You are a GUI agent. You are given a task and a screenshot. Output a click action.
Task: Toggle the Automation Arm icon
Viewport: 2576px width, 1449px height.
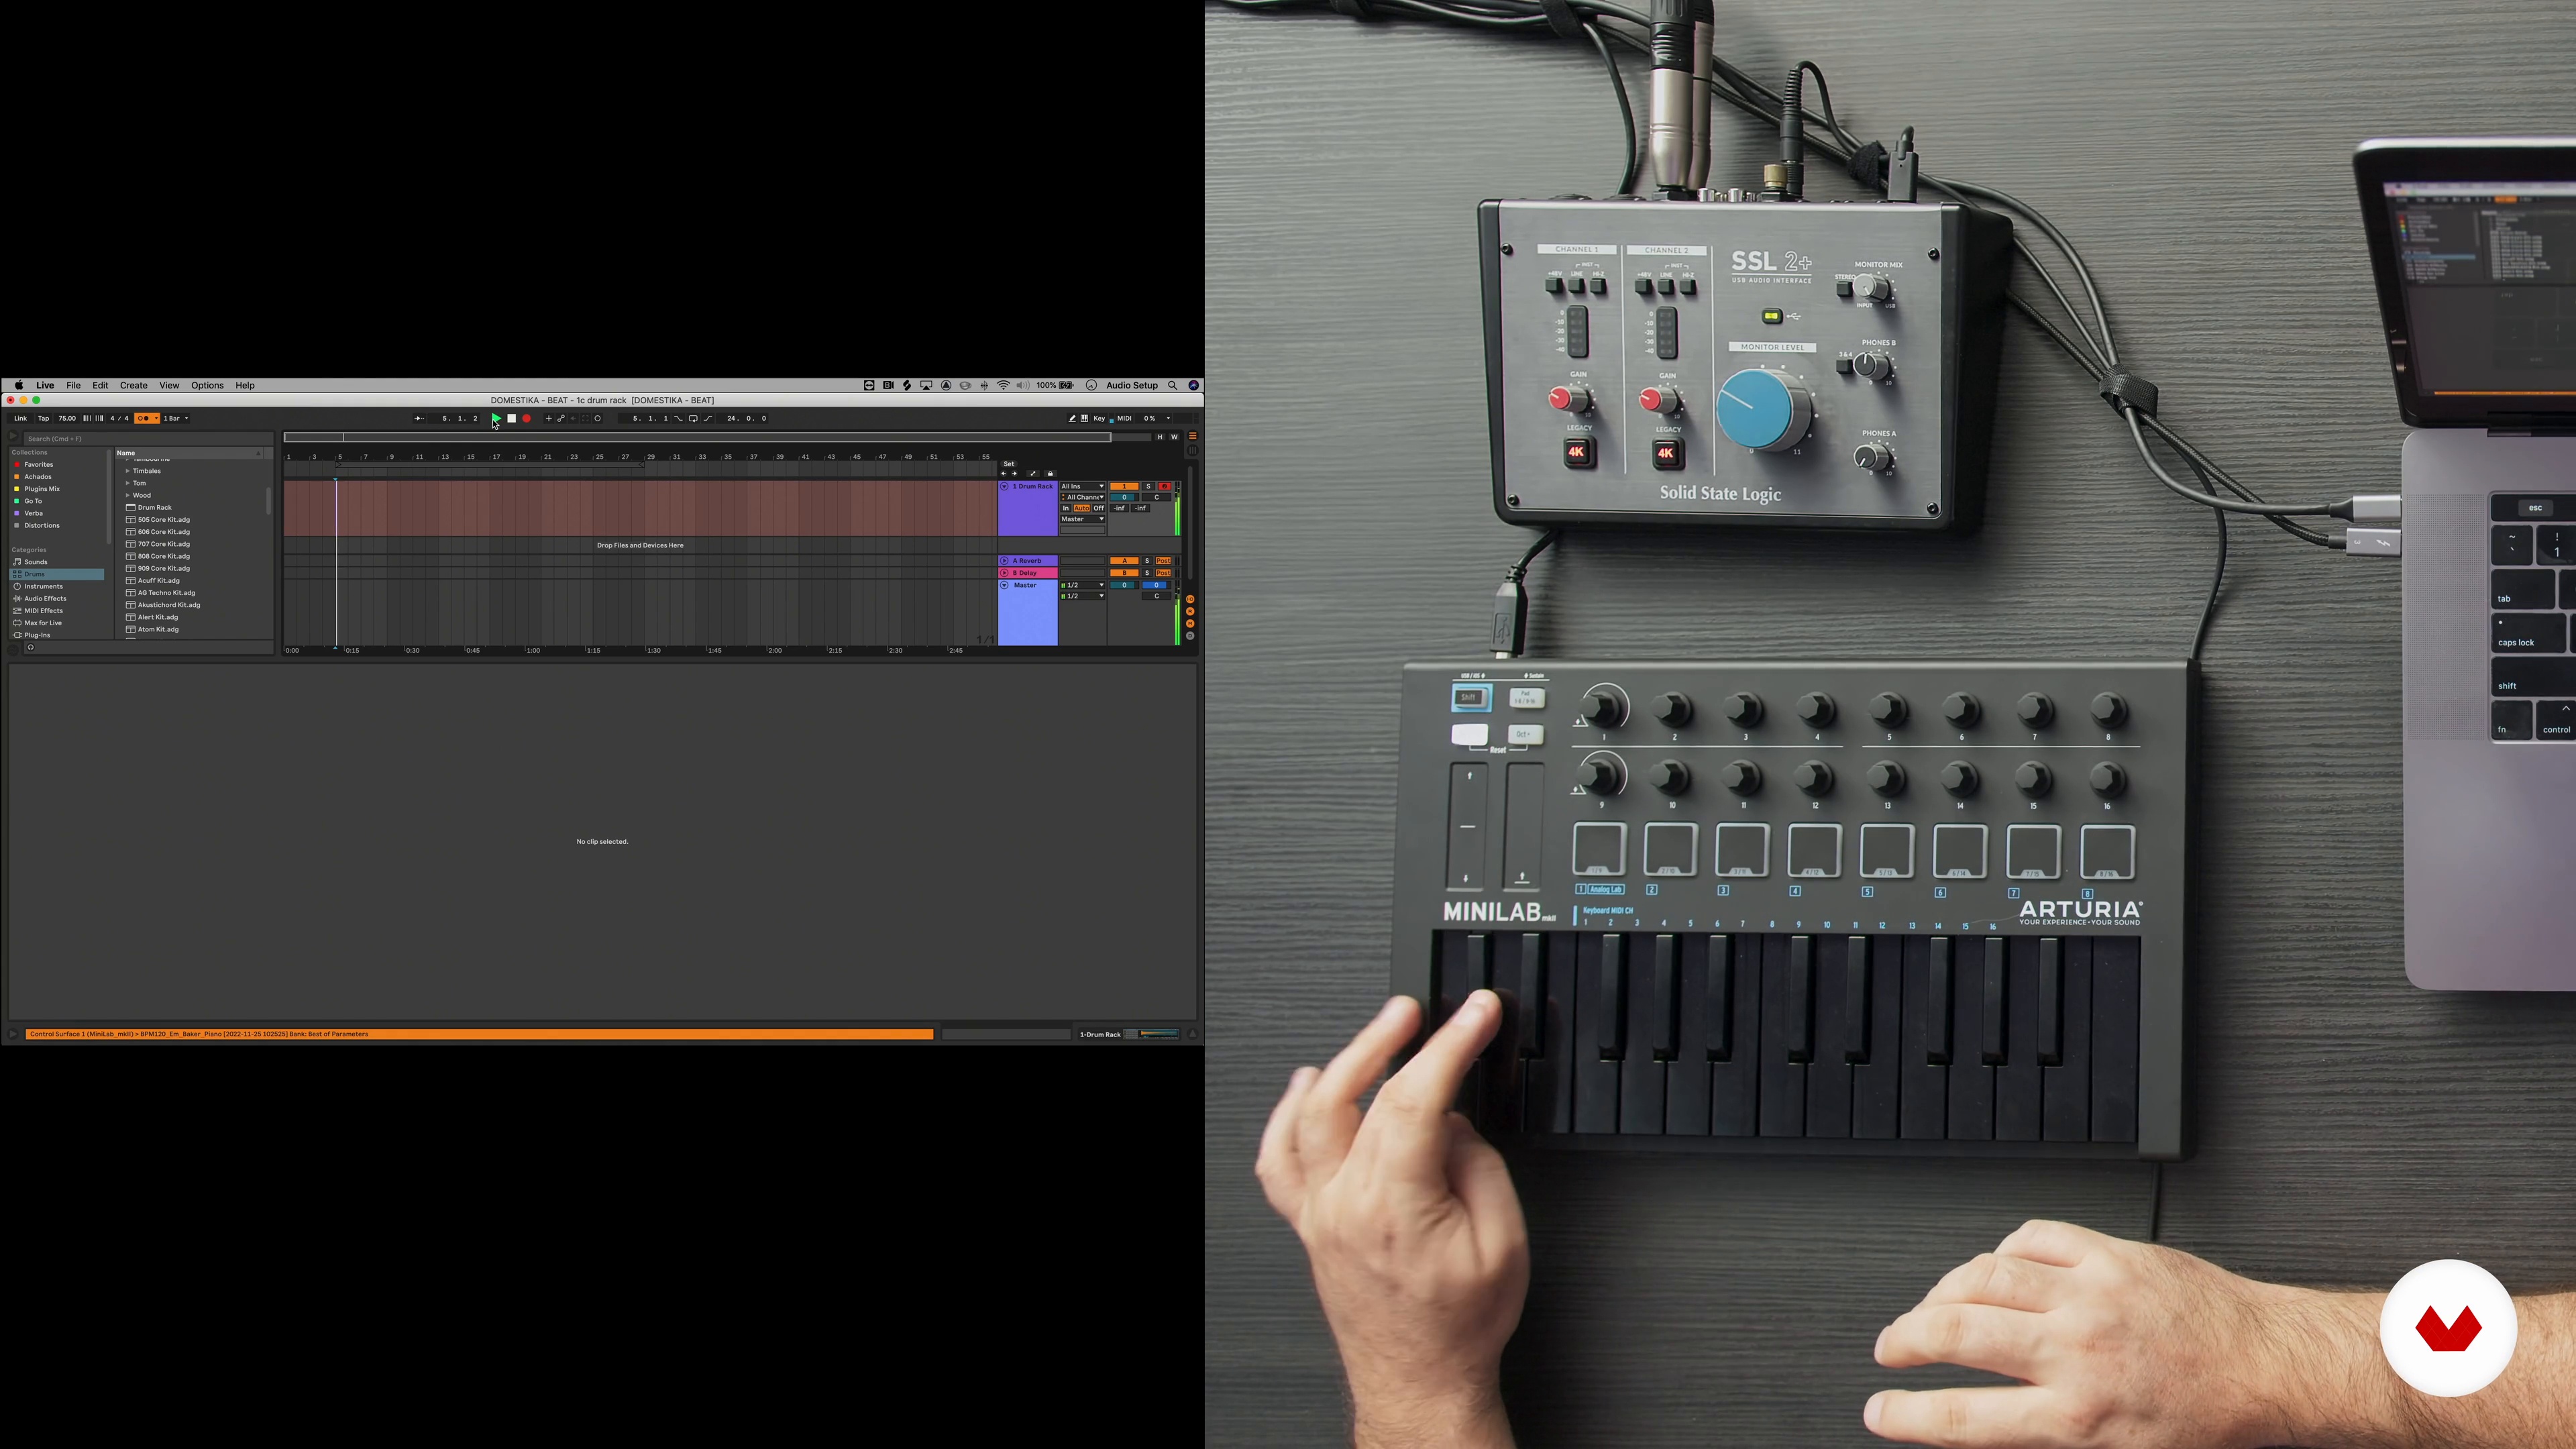point(561,418)
